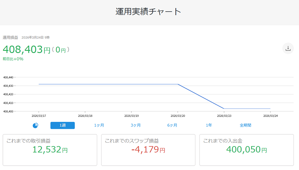Open the これまでの取引損益 card
The width and height of the screenshot is (299, 170).
pos(50,150)
